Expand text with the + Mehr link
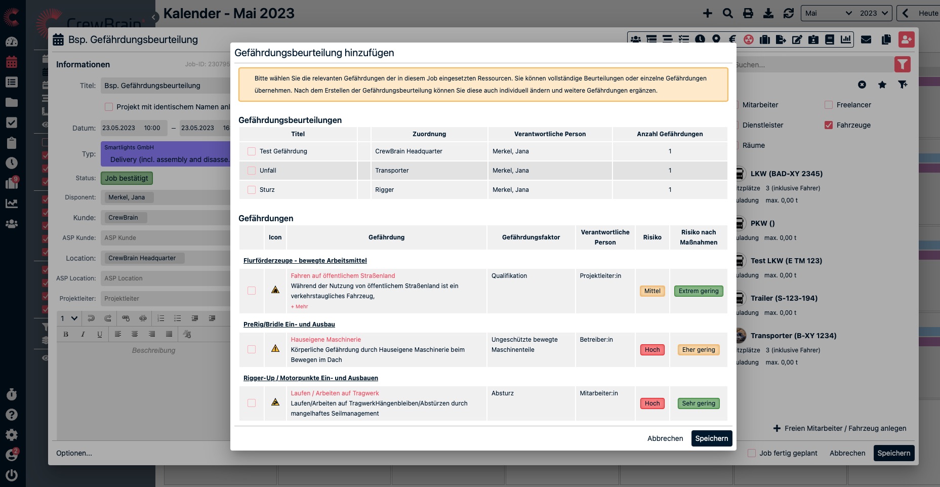The width and height of the screenshot is (940, 487). pos(299,307)
